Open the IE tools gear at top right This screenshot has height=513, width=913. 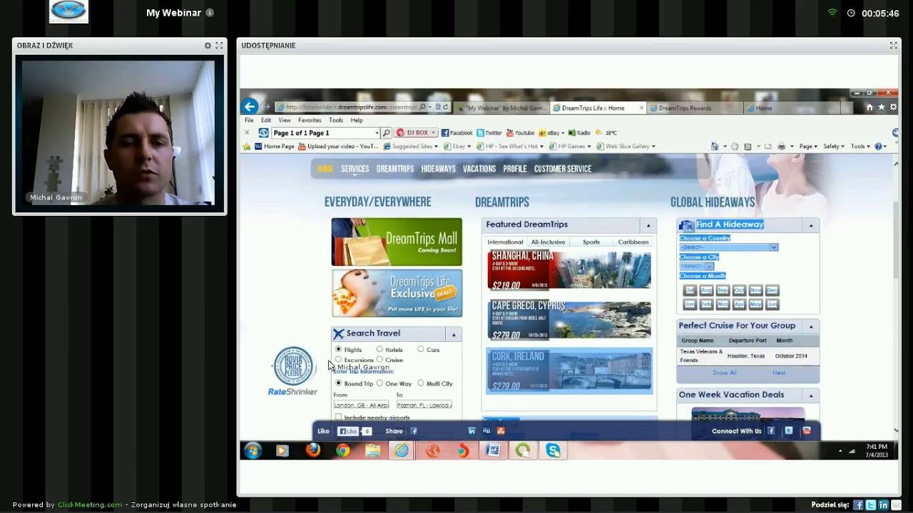coord(893,108)
